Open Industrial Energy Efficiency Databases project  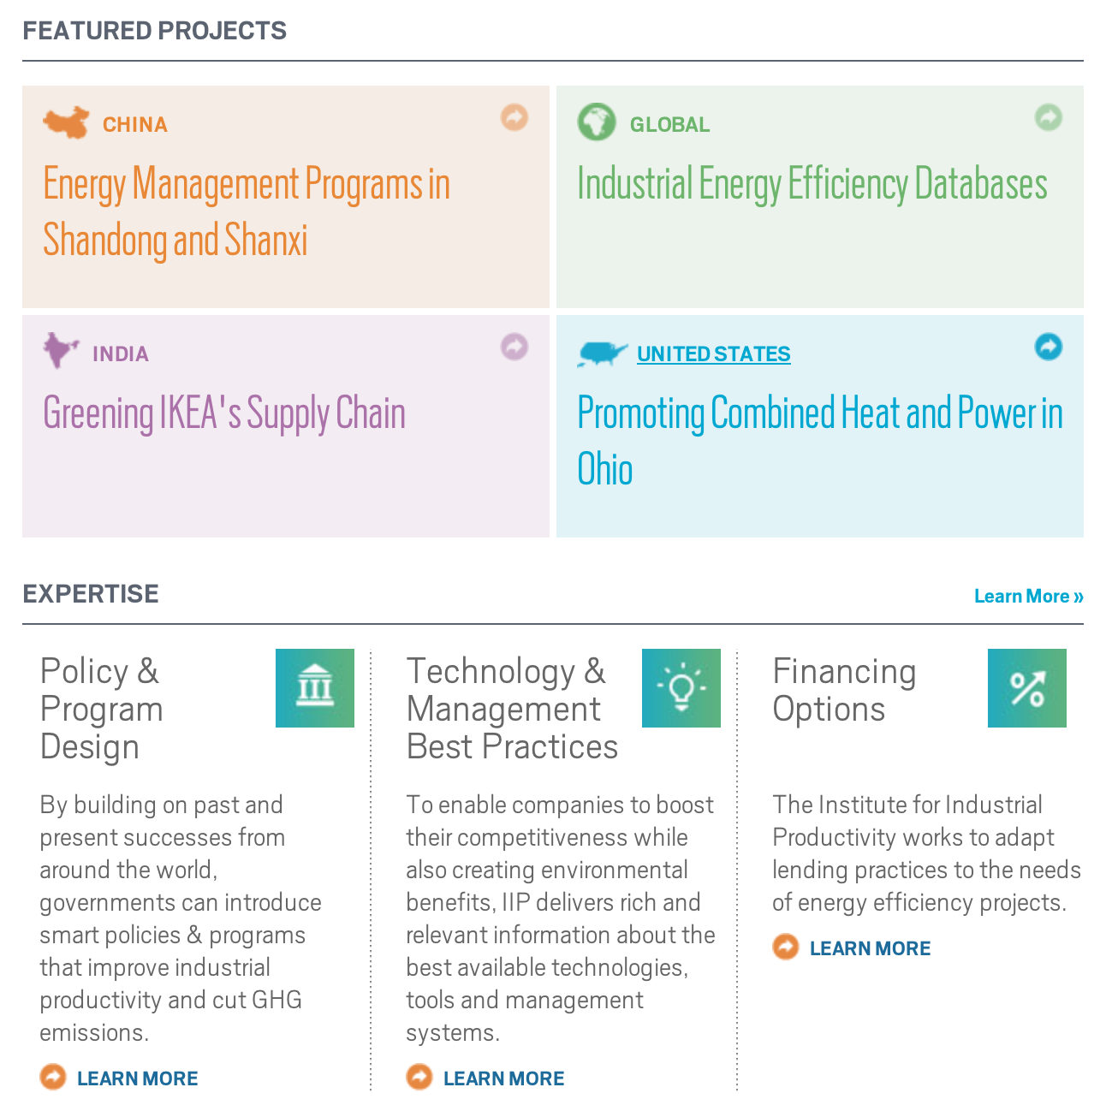tap(812, 185)
